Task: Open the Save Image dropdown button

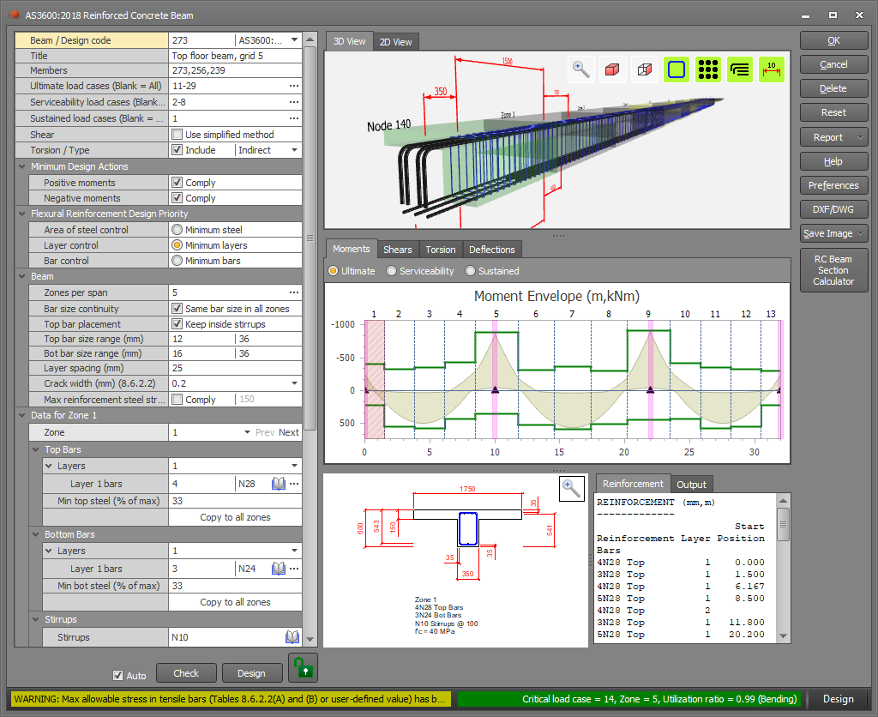Action: pyautogui.click(x=860, y=233)
